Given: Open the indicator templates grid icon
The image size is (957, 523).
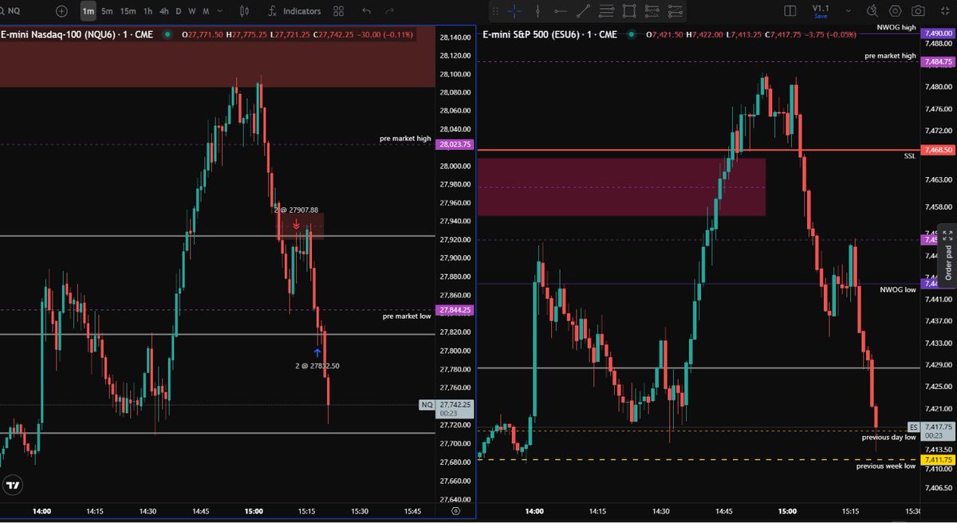Looking at the screenshot, I should 339,11.
